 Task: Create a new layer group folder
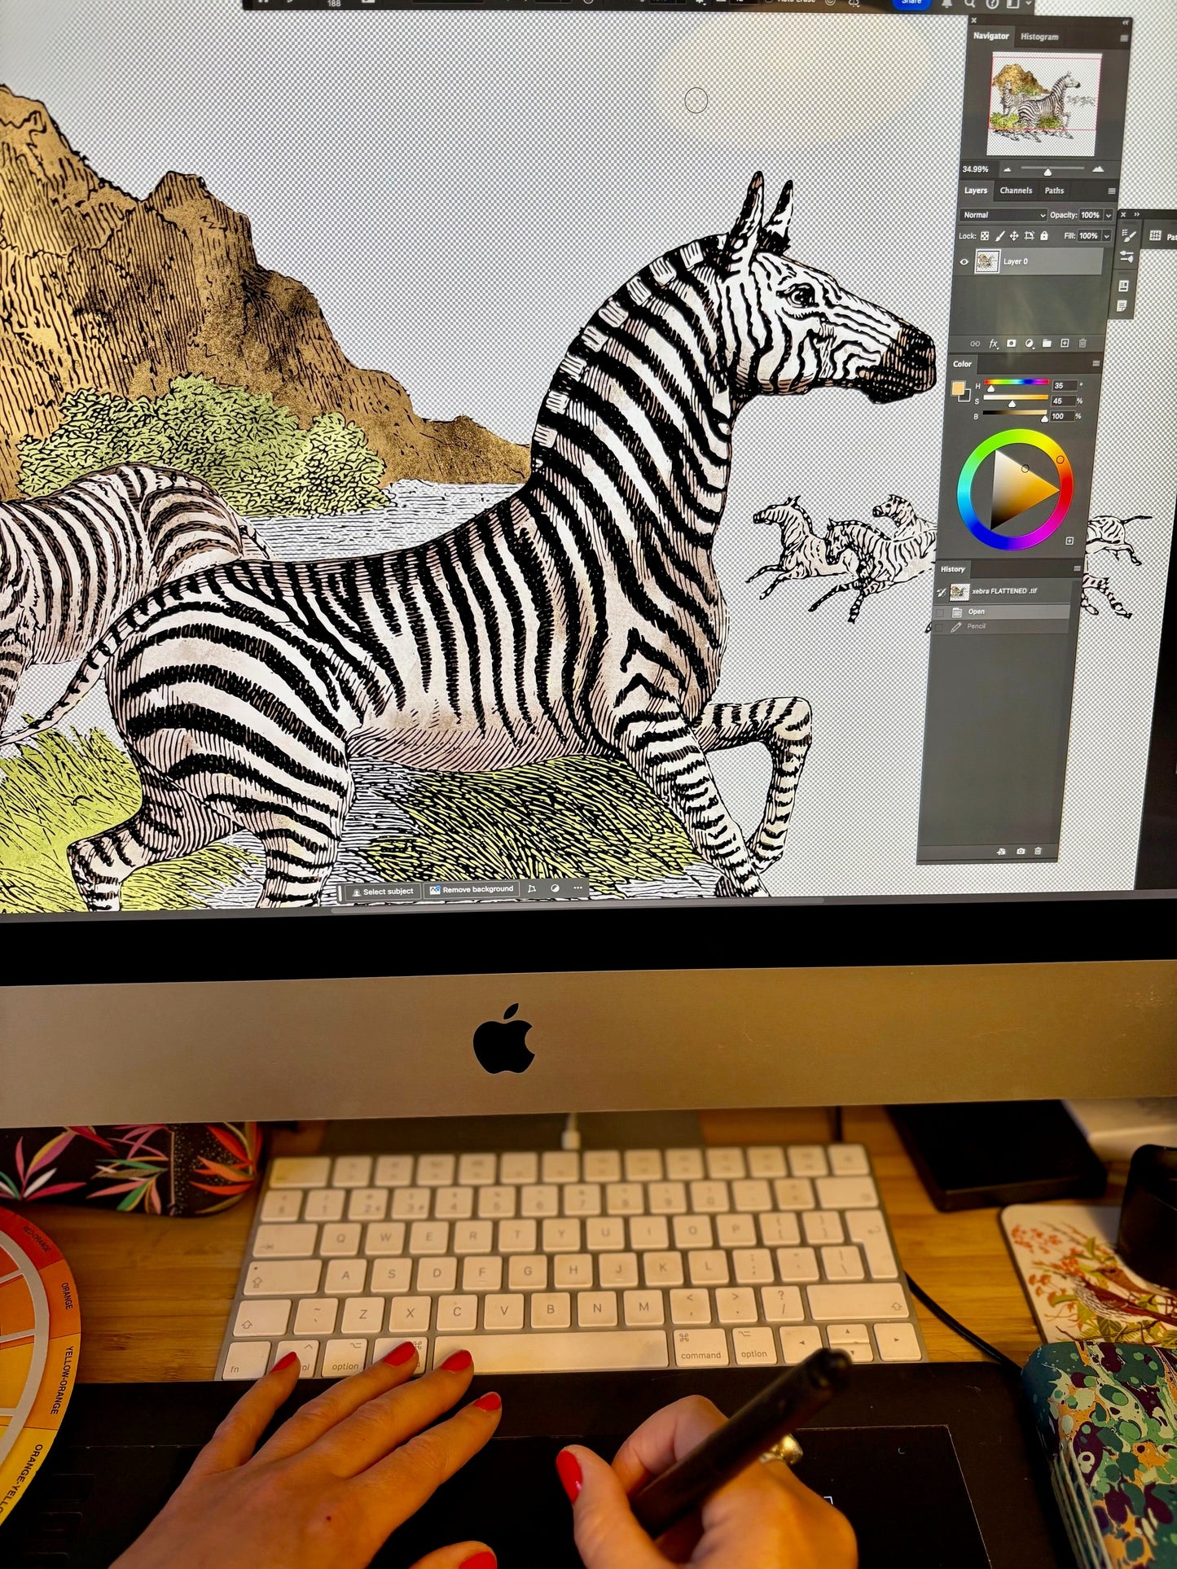tap(1047, 344)
